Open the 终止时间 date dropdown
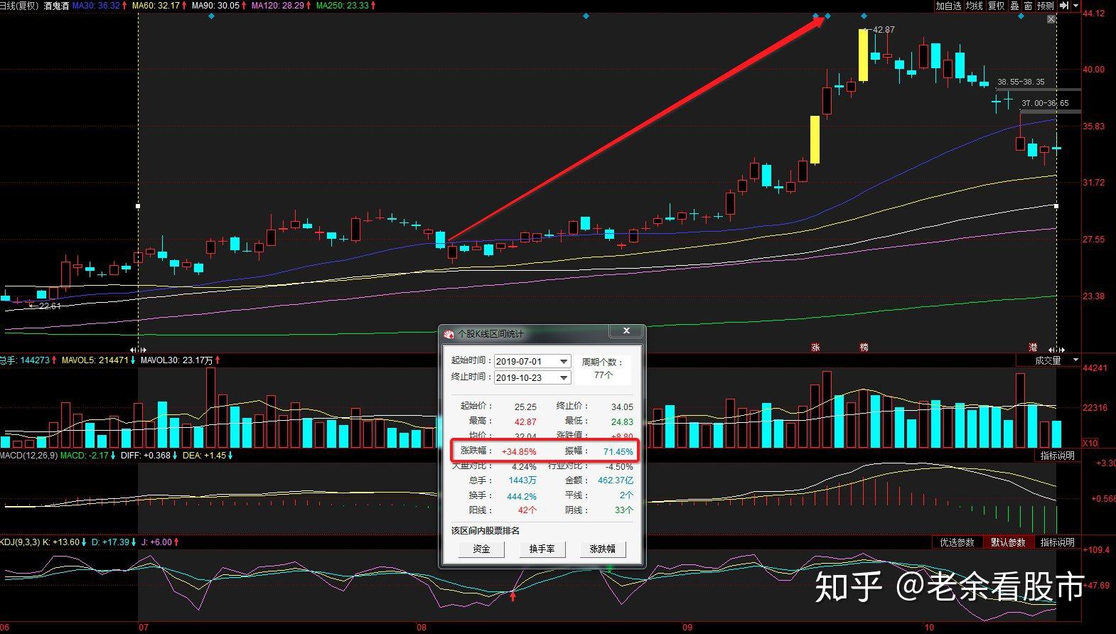The image size is (1116, 634). click(564, 377)
